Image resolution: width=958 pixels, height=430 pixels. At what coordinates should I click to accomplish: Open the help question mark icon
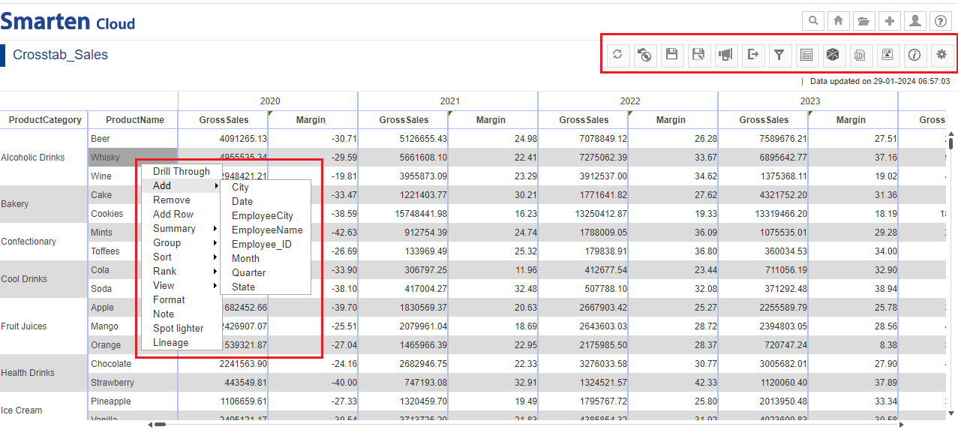941,21
